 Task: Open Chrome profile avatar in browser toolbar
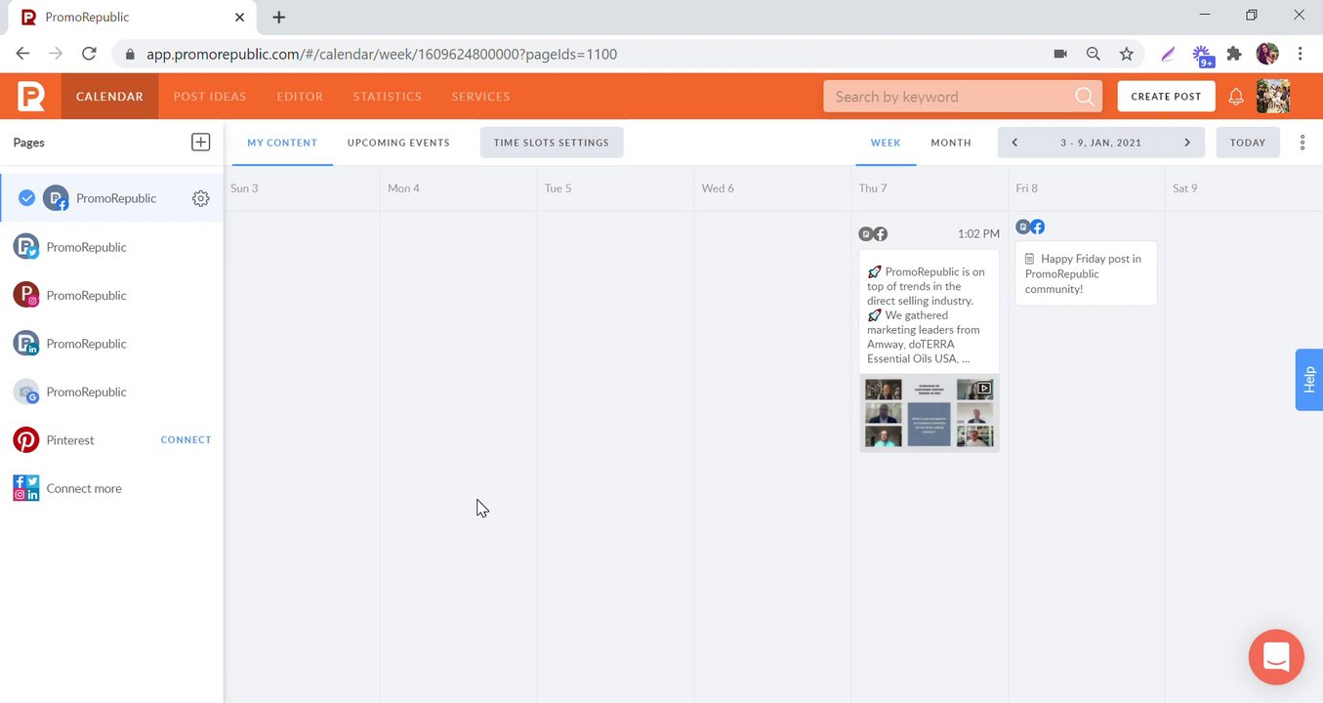[x=1267, y=54]
